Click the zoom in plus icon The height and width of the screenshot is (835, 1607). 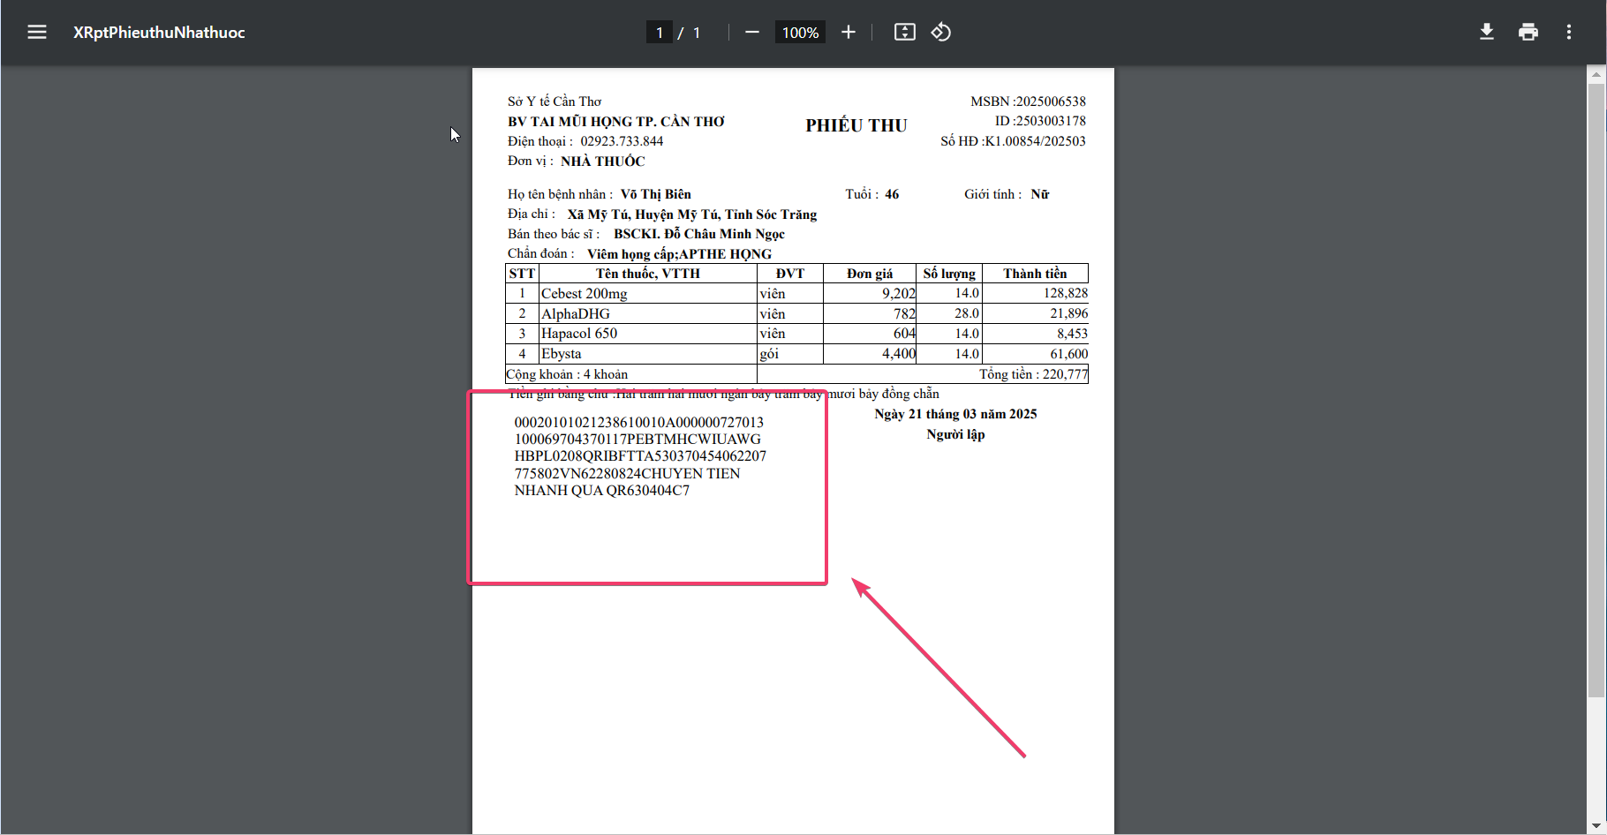pos(849,33)
